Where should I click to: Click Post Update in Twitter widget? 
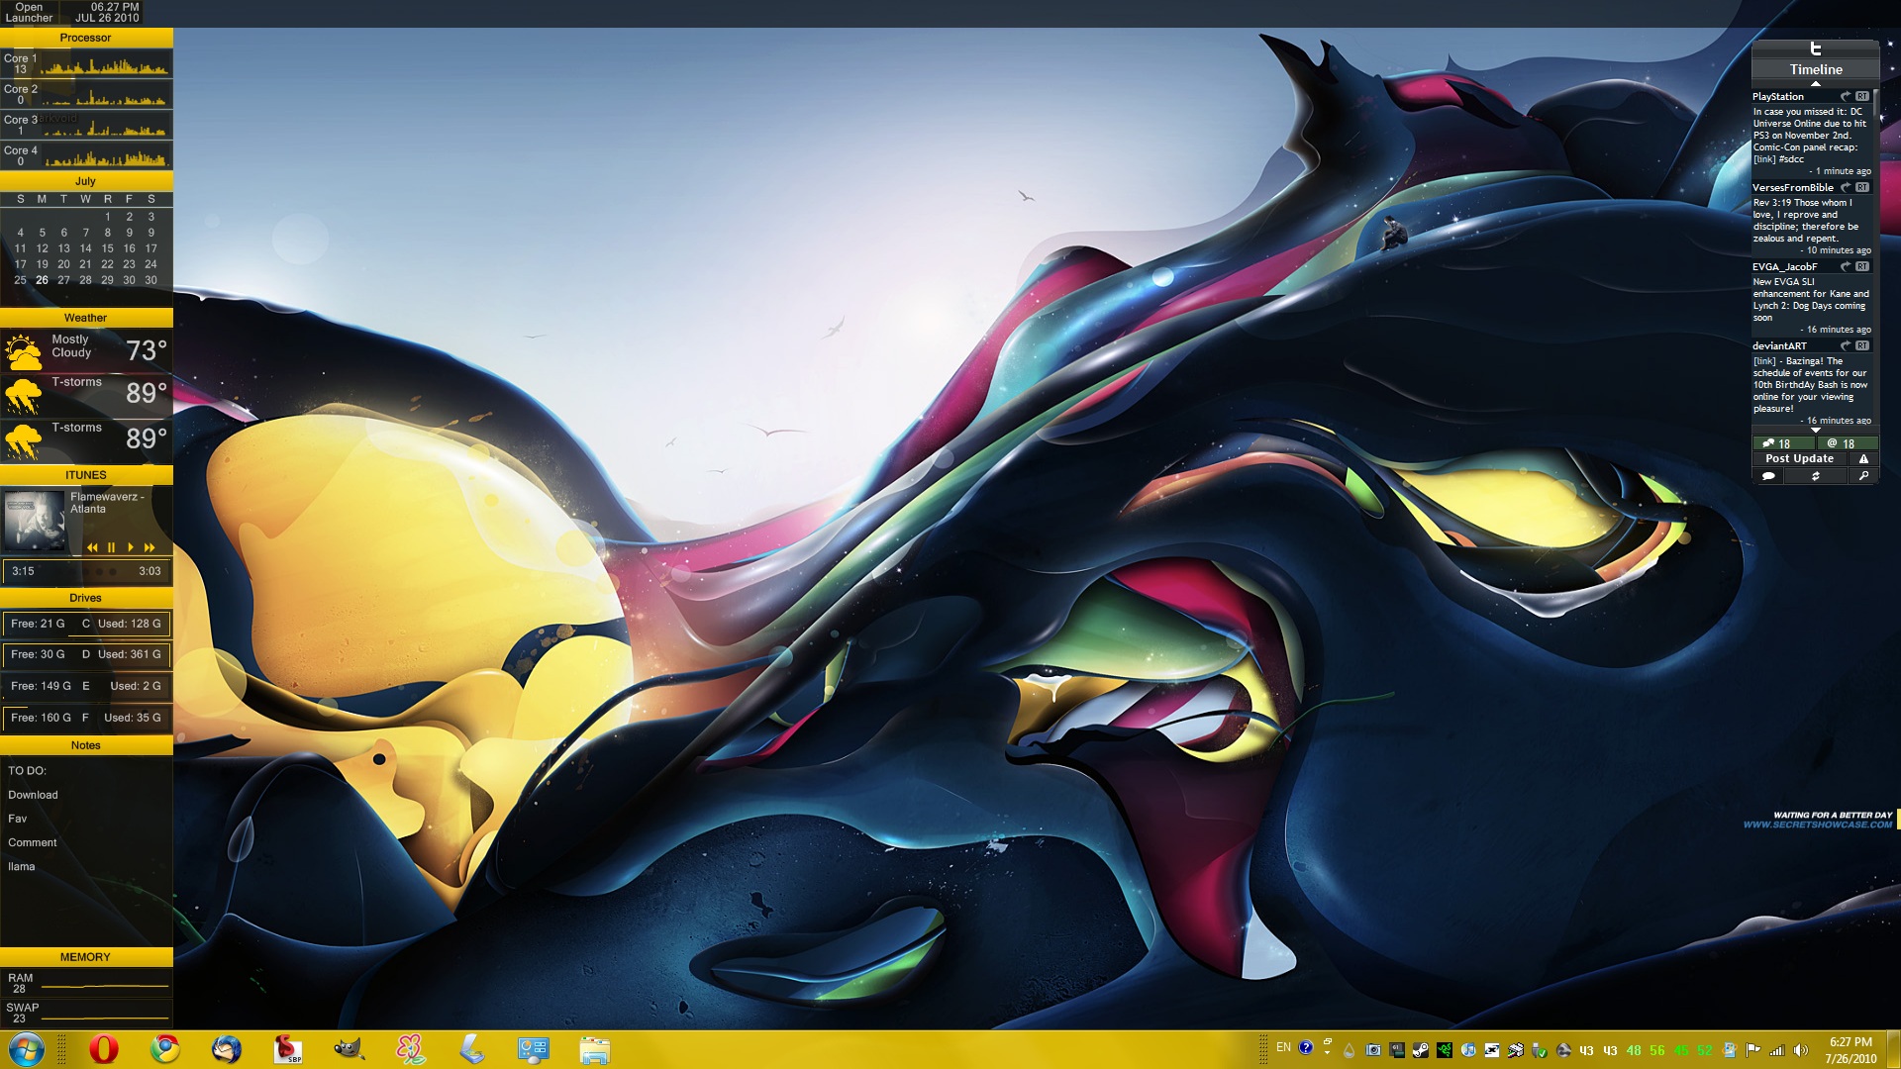pyautogui.click(x=1799, y=459)
